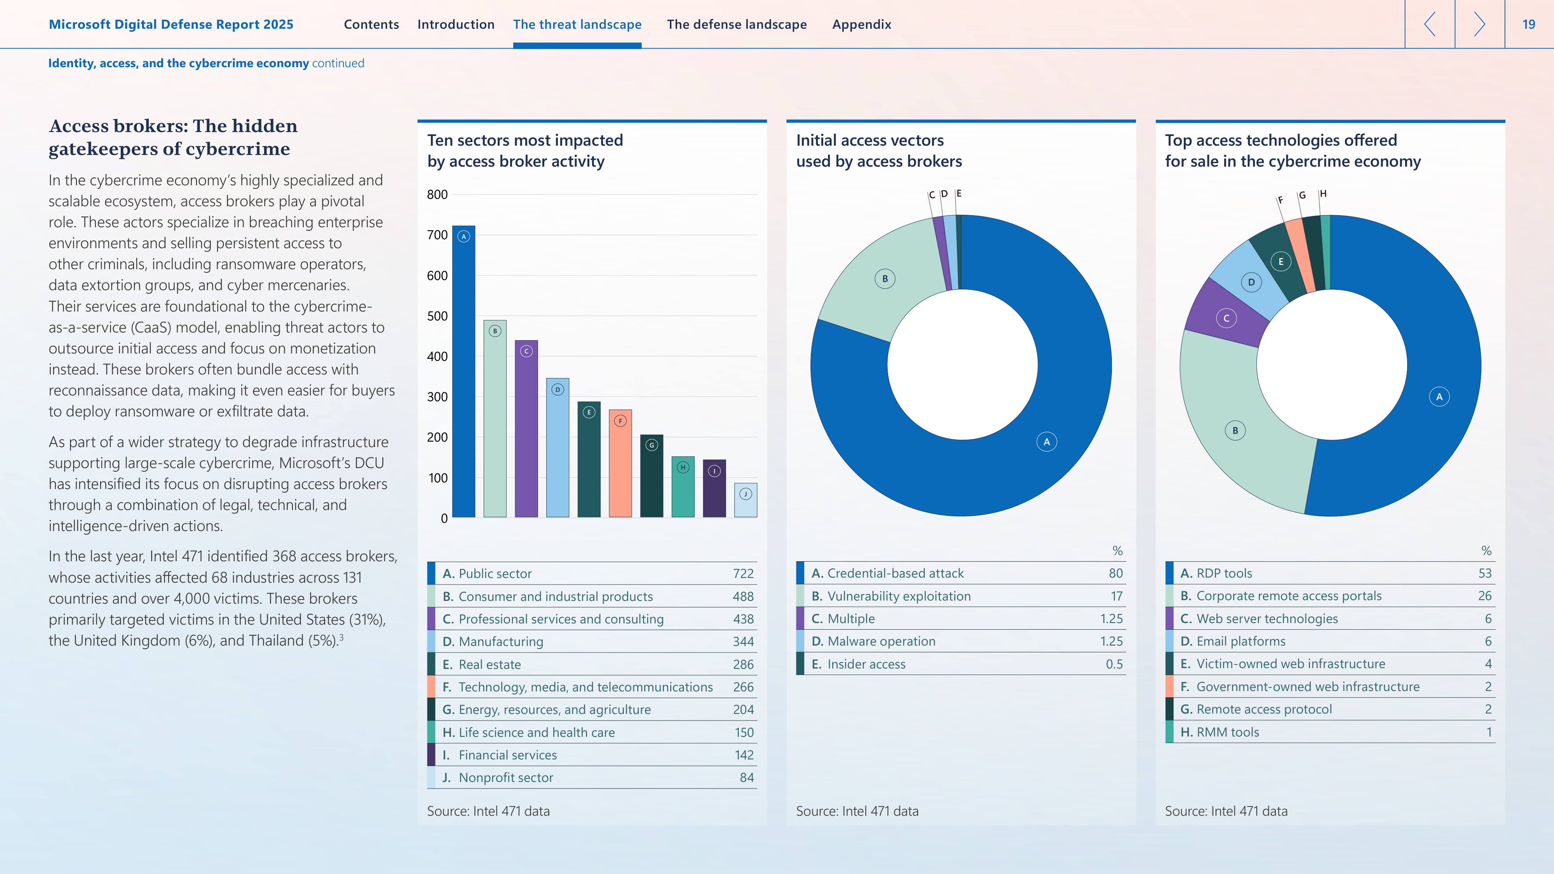This screenshot has width=1554, height=874.
Task: Click circled A on the access technologies donut
Action: coord(1439,397)
